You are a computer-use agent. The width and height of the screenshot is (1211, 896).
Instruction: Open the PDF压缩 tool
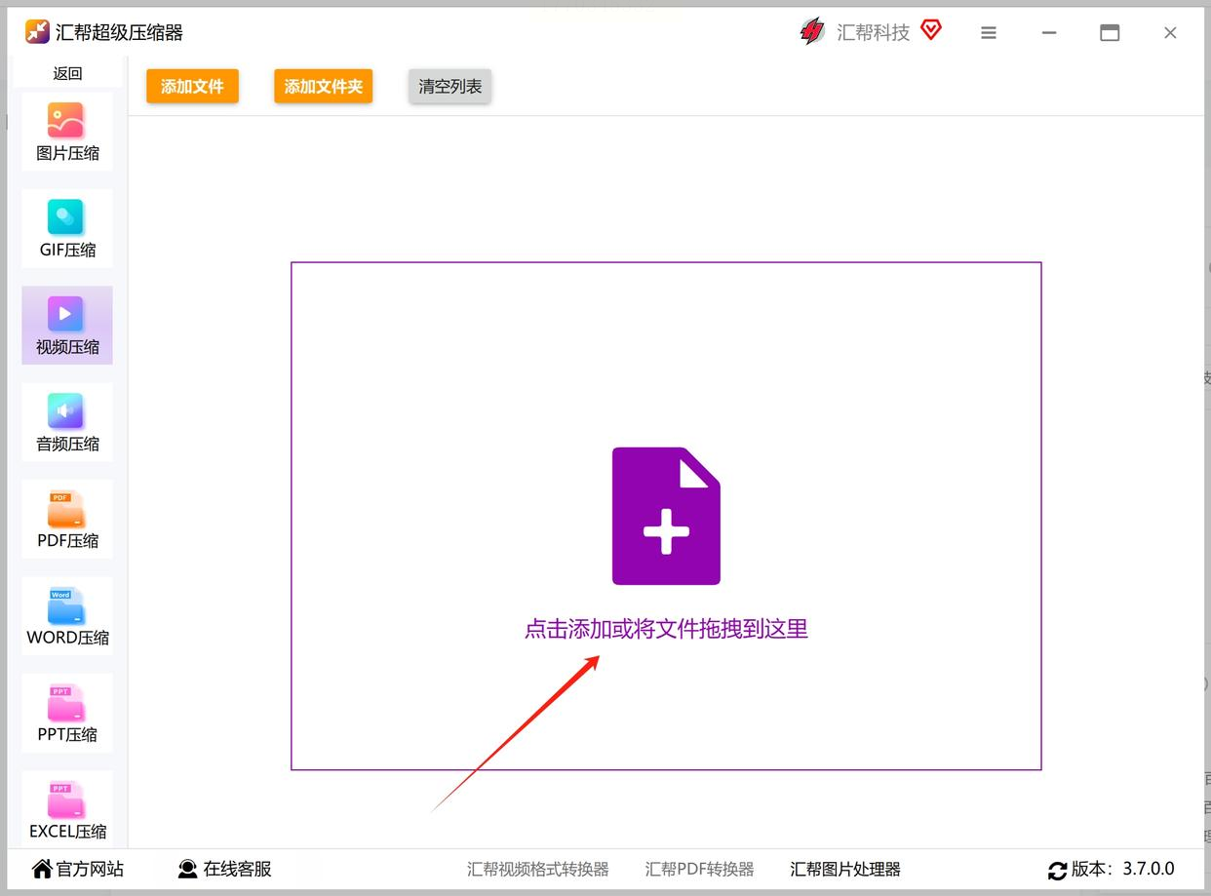(x=67, y=519)
